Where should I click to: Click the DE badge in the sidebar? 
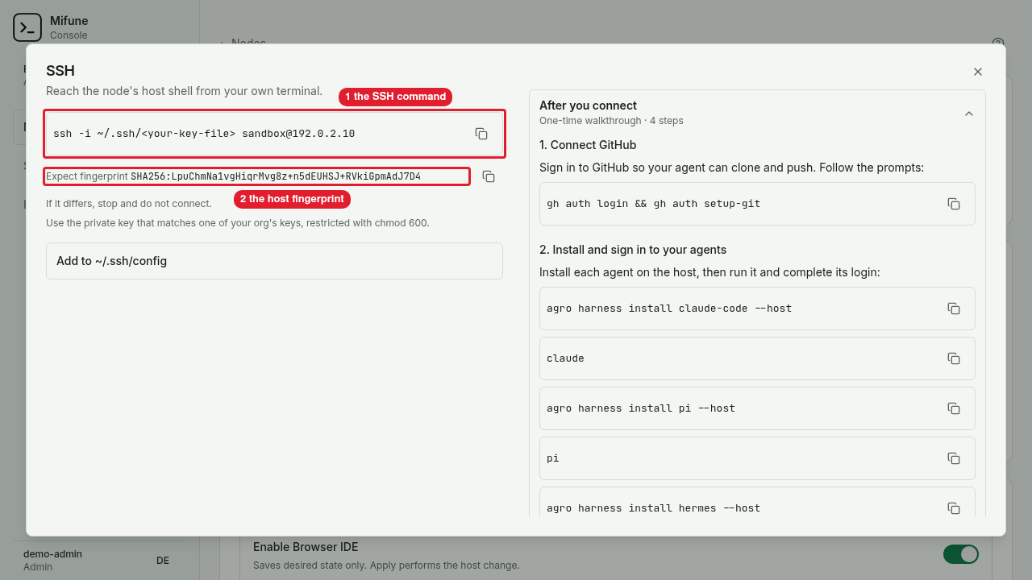(163, 561)
